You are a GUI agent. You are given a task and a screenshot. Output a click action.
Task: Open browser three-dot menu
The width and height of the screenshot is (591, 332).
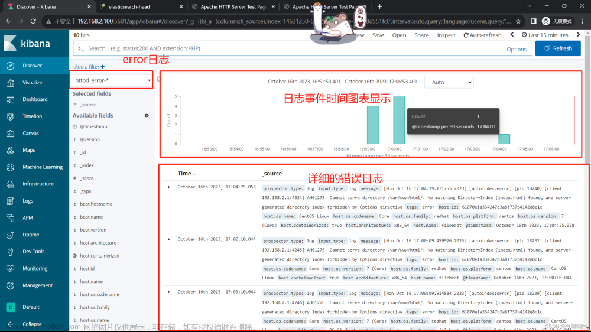(x=583, y=21)
